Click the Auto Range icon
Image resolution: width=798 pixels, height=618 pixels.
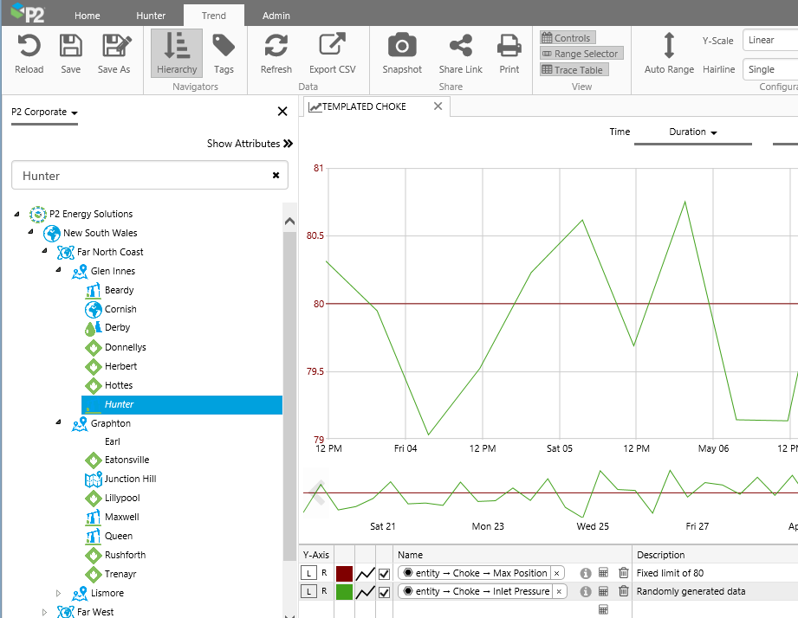point(669,47)
